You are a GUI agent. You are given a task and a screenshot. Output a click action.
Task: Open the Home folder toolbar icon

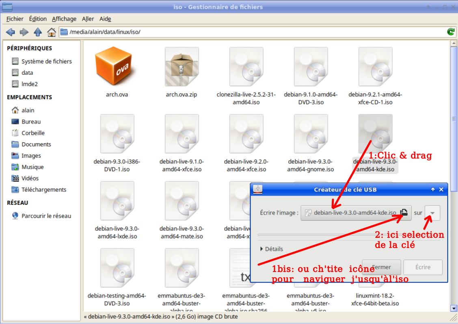point(52,32)
